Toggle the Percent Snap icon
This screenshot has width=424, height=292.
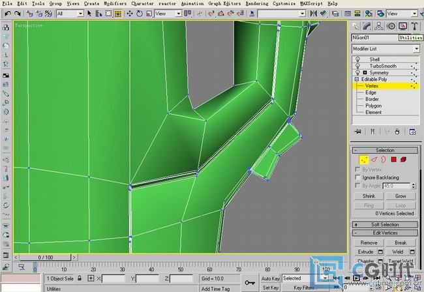230,14
